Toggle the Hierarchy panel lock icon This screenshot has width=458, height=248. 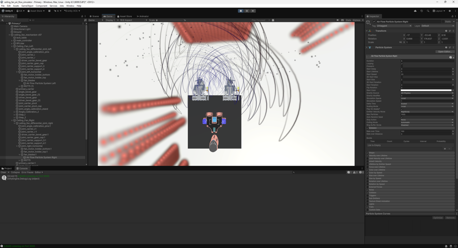pyautogui.click(x=82, y=17)
